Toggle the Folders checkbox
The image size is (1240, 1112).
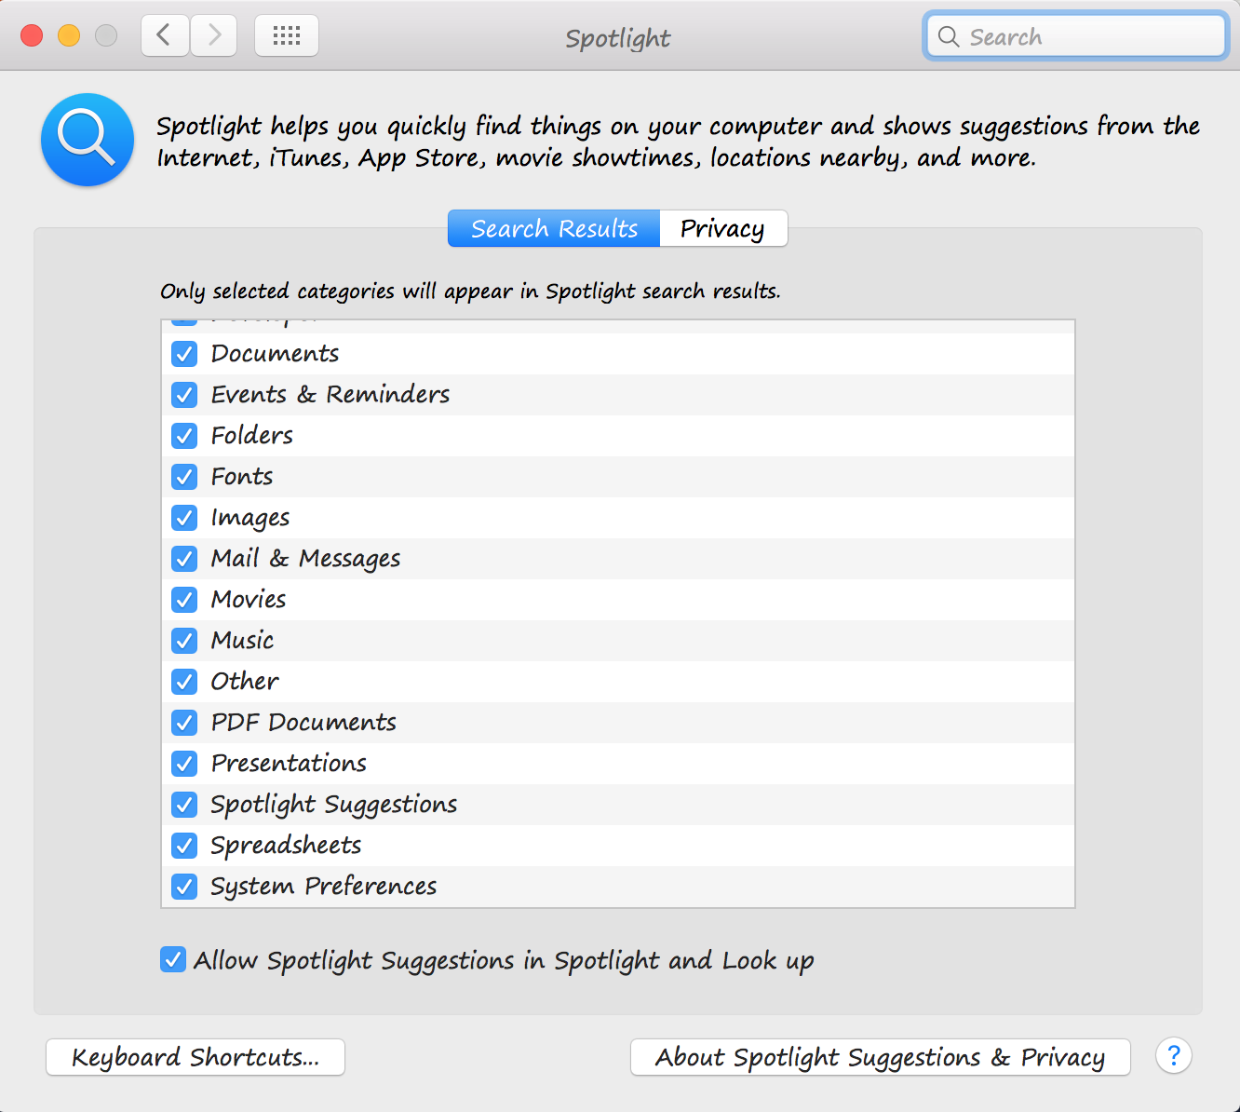[x=184, y=436]
